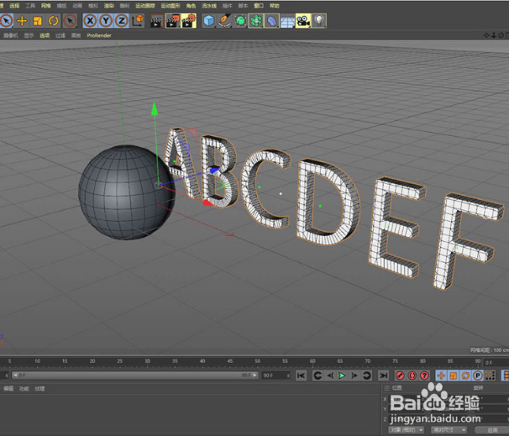509x436 pixels.
Task: Open the 渲染 (Render) menu
Action: (108, 6)
